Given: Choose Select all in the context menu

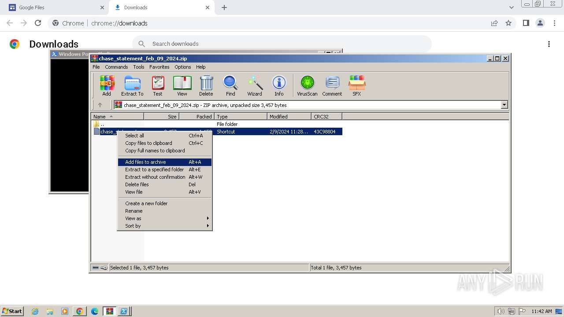Looking at the screenshot, I should pyautogui.click(x=165, y=136).
